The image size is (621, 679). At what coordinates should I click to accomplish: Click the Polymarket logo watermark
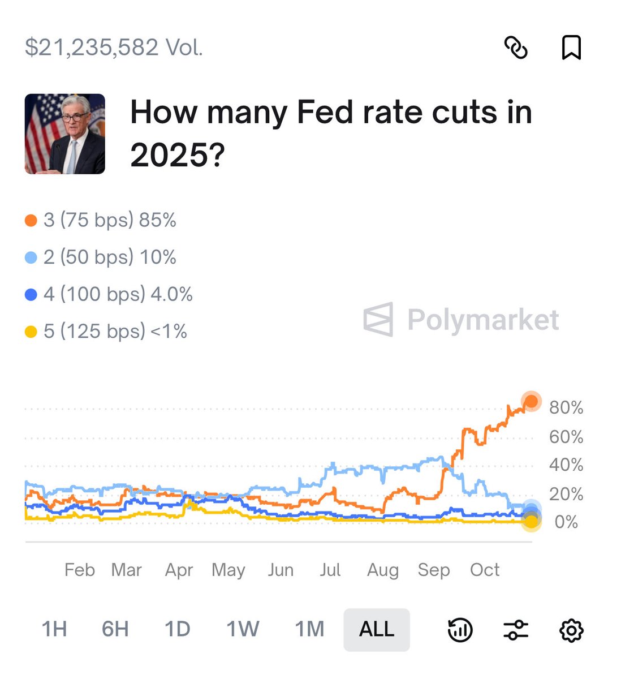(461, 320)
